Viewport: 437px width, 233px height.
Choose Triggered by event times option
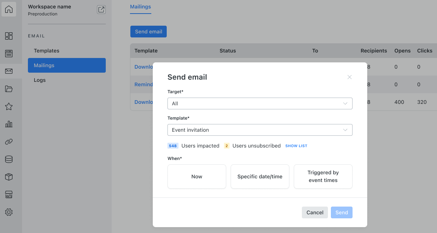coord(323,176)
